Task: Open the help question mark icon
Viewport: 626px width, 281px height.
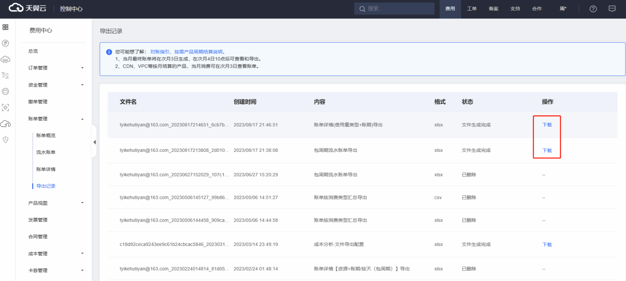Action: point(593,9)
